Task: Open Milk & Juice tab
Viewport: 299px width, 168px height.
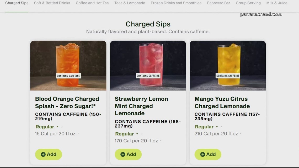Action: pyautogui.click(x=277, y=3)
